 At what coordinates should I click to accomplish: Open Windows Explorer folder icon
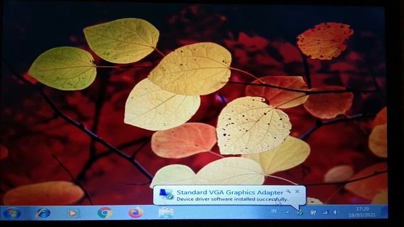click(166, 212)
